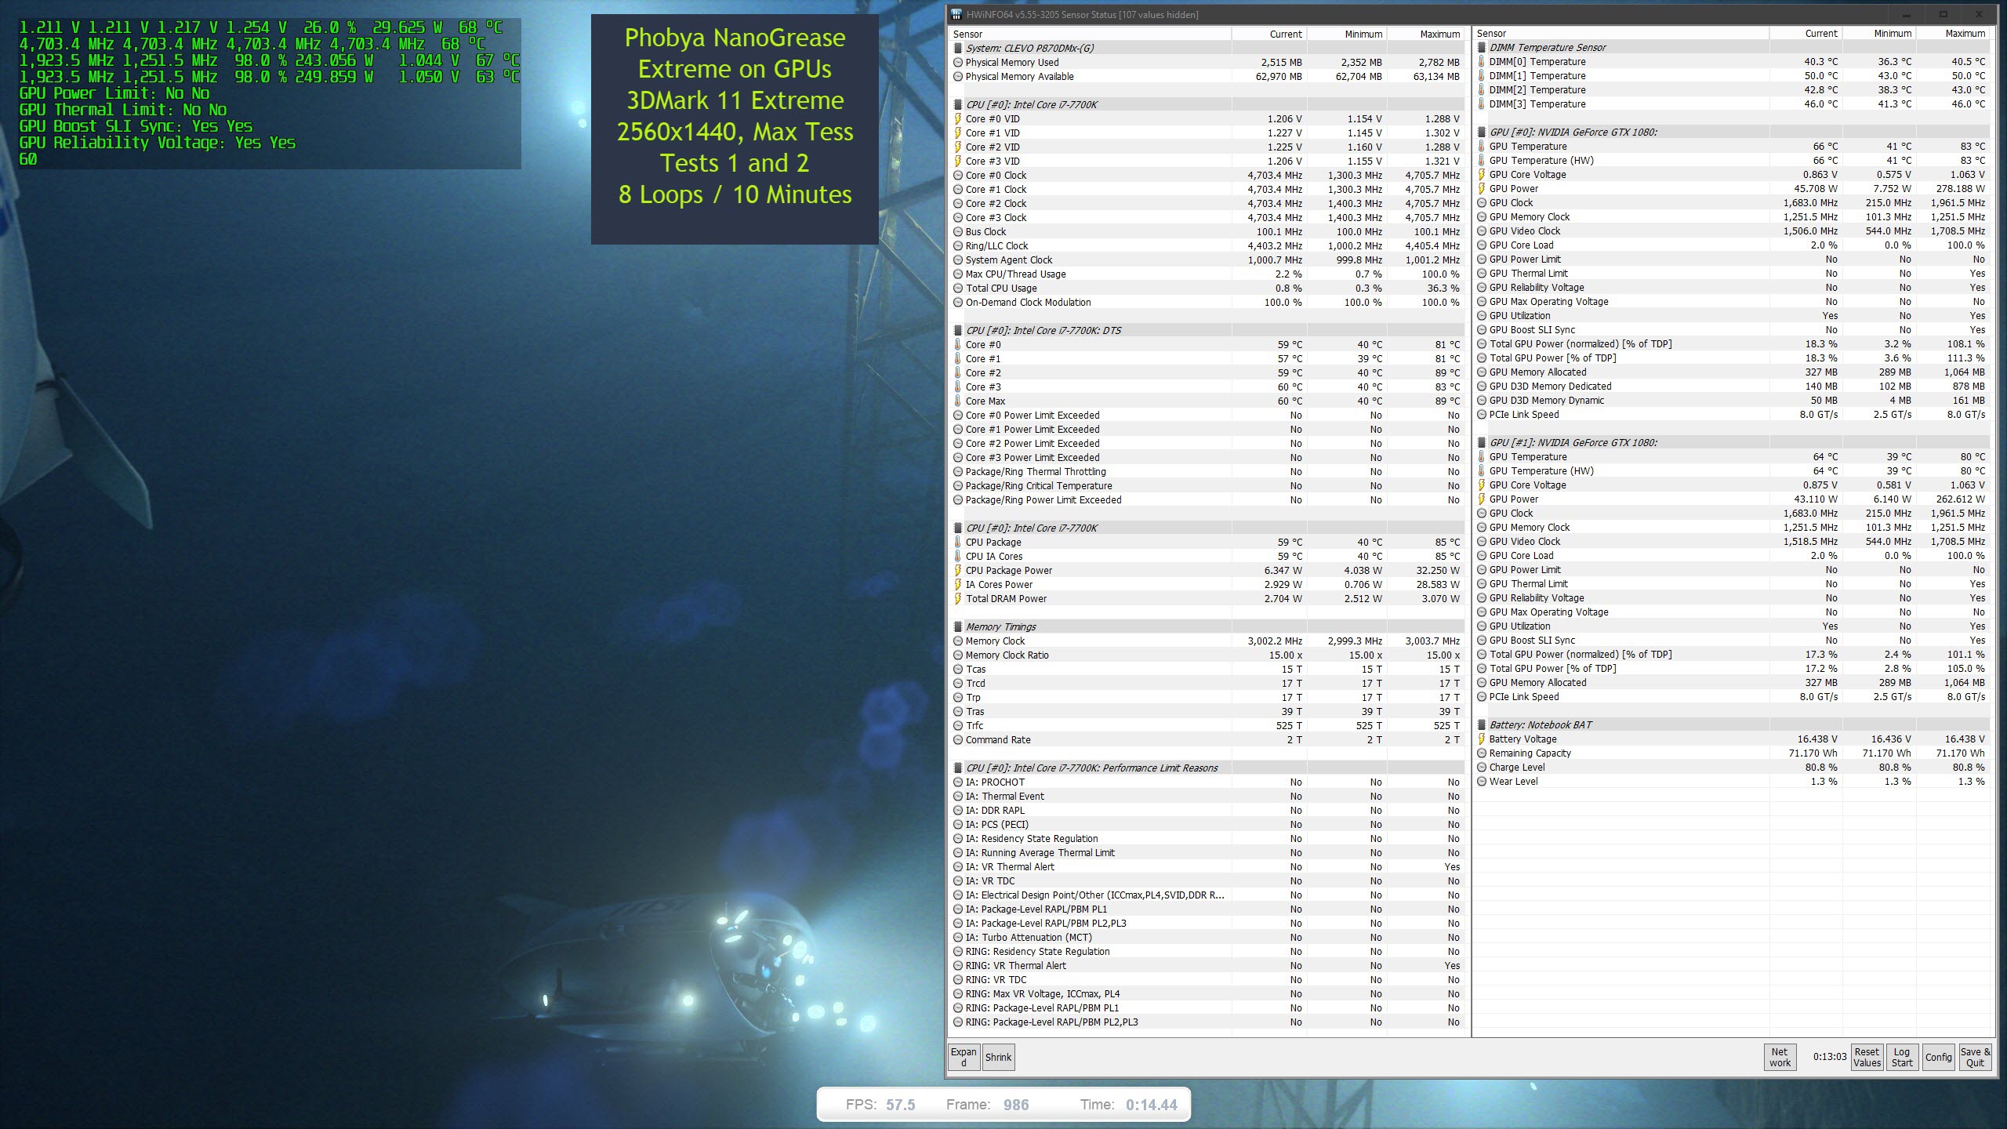Click the GPU #0 Temperature thermometer icon
The width and height of the screenshot is (2007, 1129).
[x=1482, y=147]
